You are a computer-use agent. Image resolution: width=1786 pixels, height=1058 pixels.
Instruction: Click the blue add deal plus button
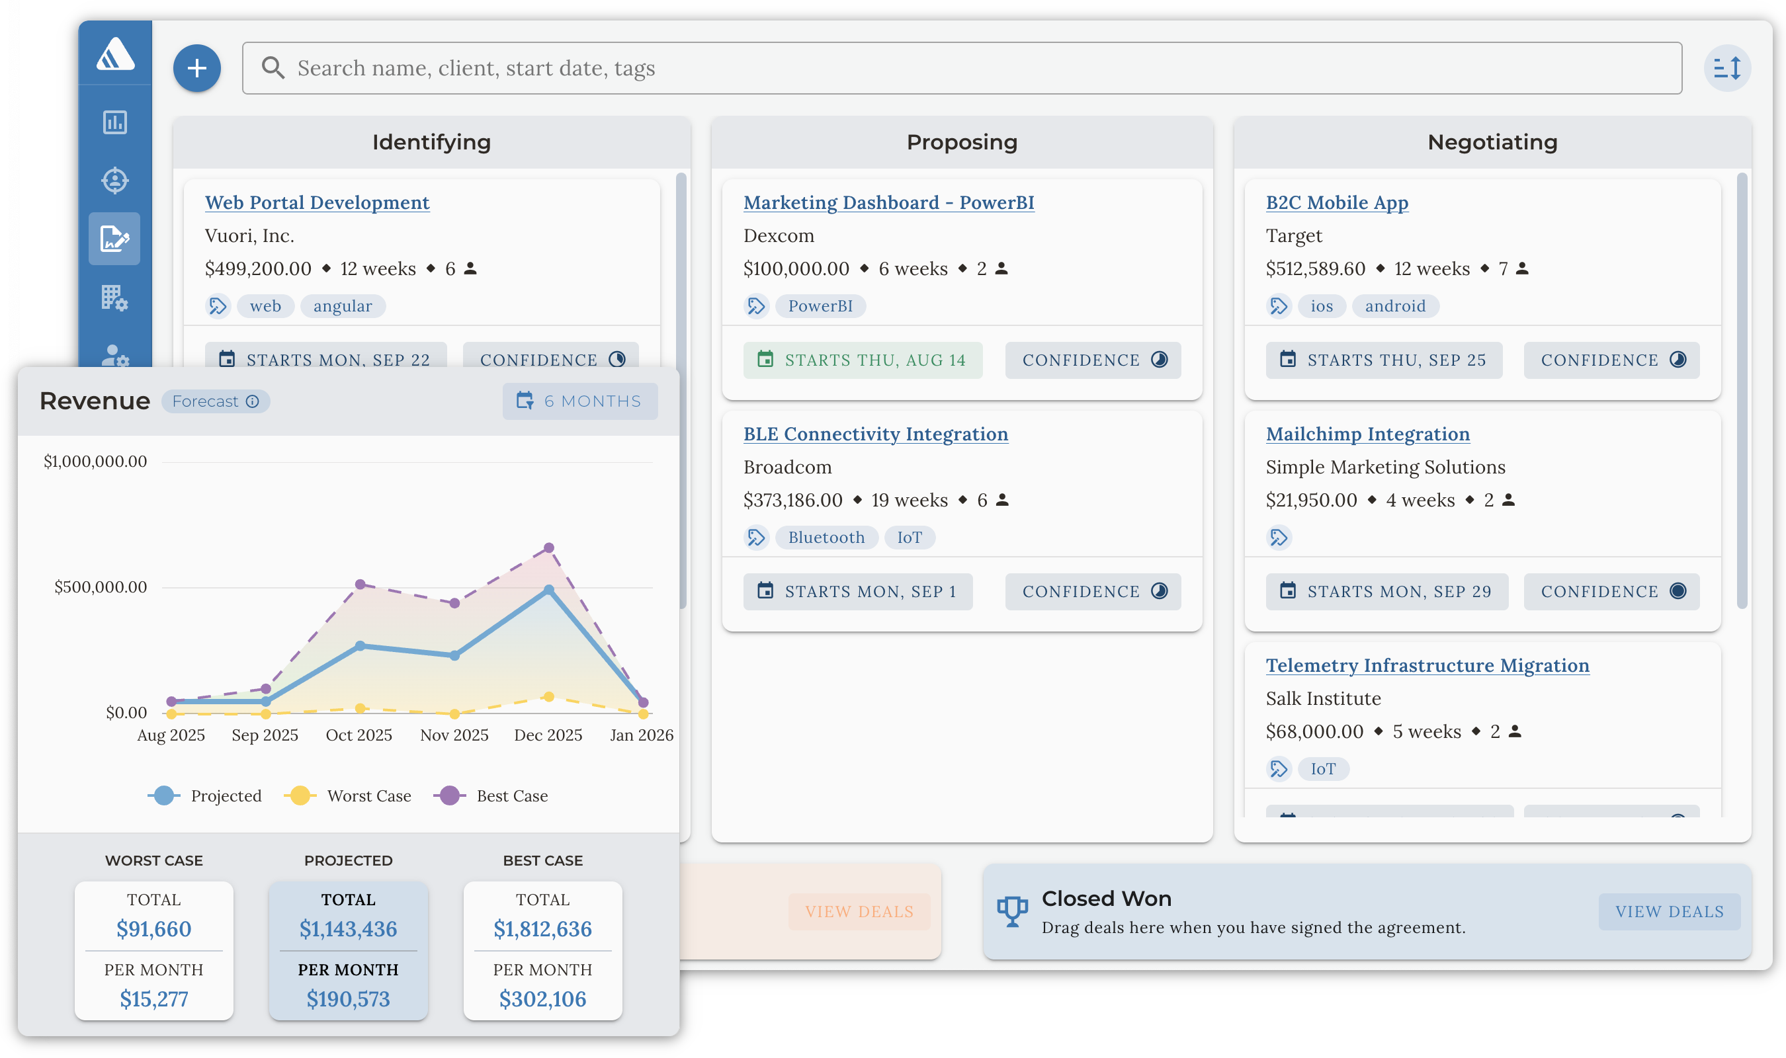click(196, 67)
